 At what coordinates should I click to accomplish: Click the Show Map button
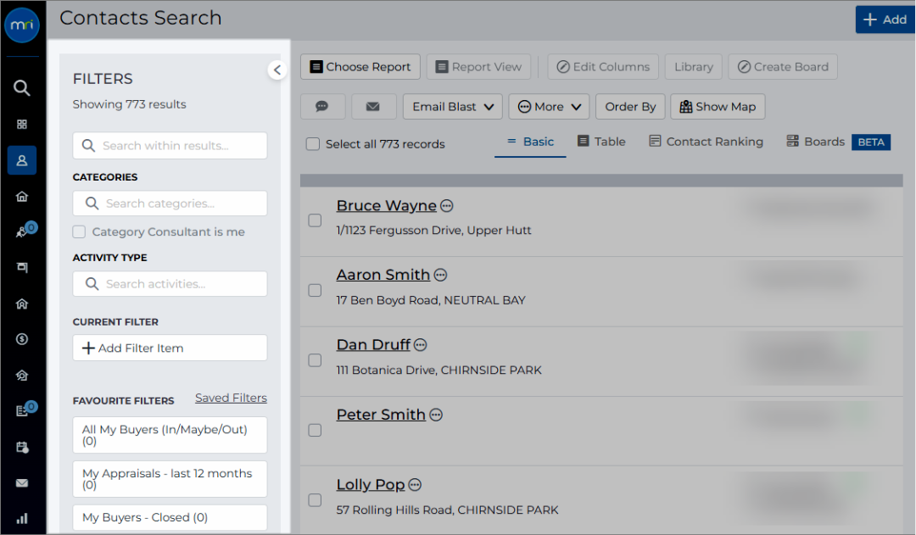click(x=718, y=107)
